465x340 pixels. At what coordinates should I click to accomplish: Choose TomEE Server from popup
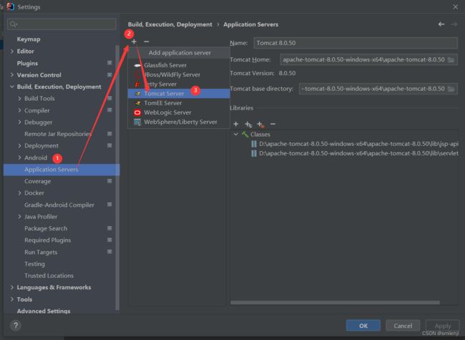click(x=179, y=103)
